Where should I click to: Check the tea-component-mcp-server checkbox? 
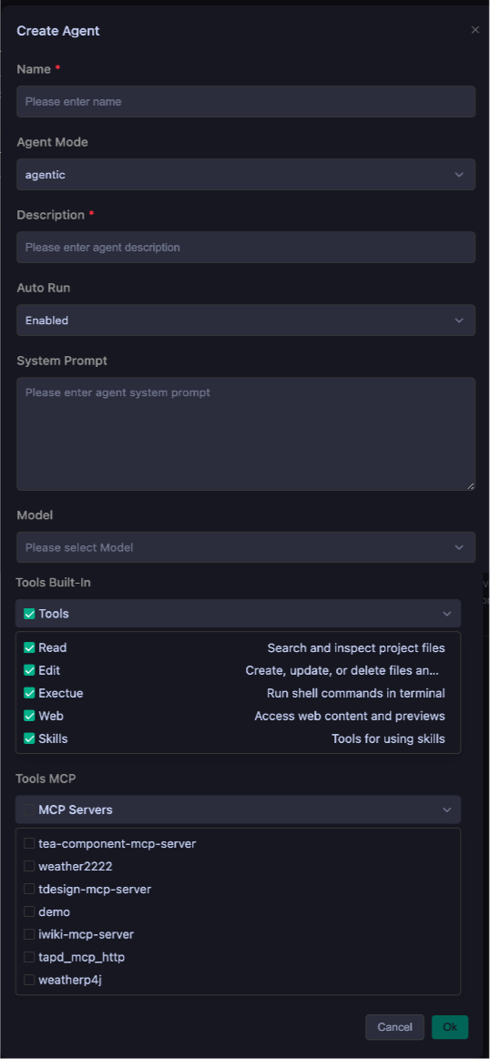[x=29, y=843]
